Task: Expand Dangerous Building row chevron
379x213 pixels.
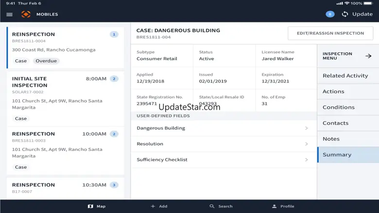Action: (307, 128)
